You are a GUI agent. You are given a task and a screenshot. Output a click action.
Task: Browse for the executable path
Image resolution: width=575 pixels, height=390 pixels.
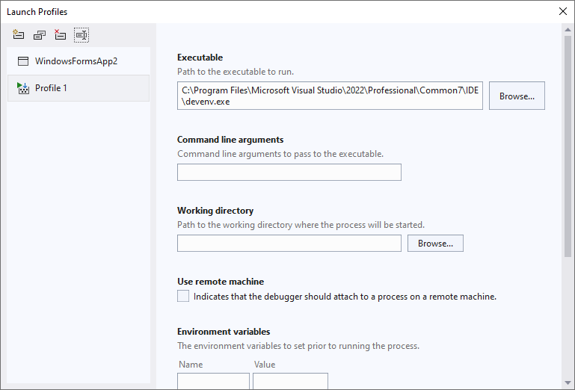[x=517, y=96]
